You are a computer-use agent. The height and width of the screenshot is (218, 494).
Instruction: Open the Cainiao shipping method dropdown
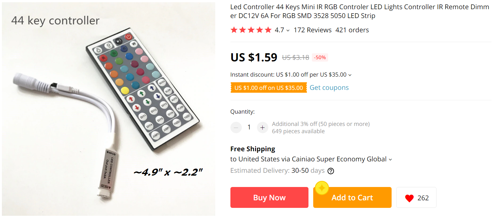coord(390,159)
